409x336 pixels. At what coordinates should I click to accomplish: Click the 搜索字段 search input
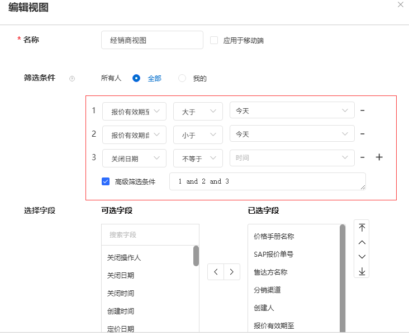pos(150,235)
